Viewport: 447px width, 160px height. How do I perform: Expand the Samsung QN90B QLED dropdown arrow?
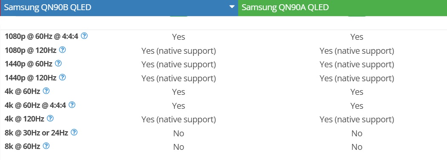[x=232, y=7]
